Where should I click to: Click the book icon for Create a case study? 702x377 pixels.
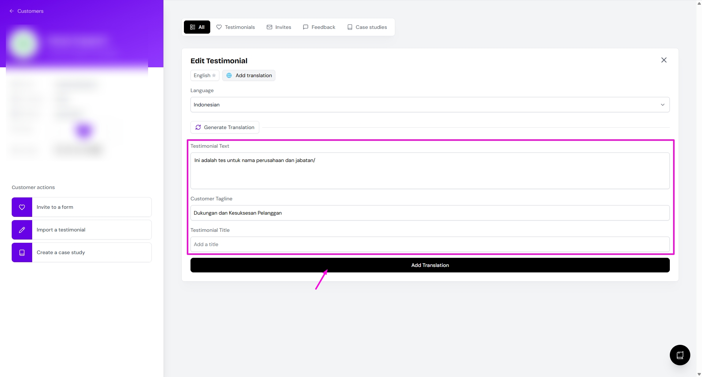pyautogui.click(x=22, y=253)
